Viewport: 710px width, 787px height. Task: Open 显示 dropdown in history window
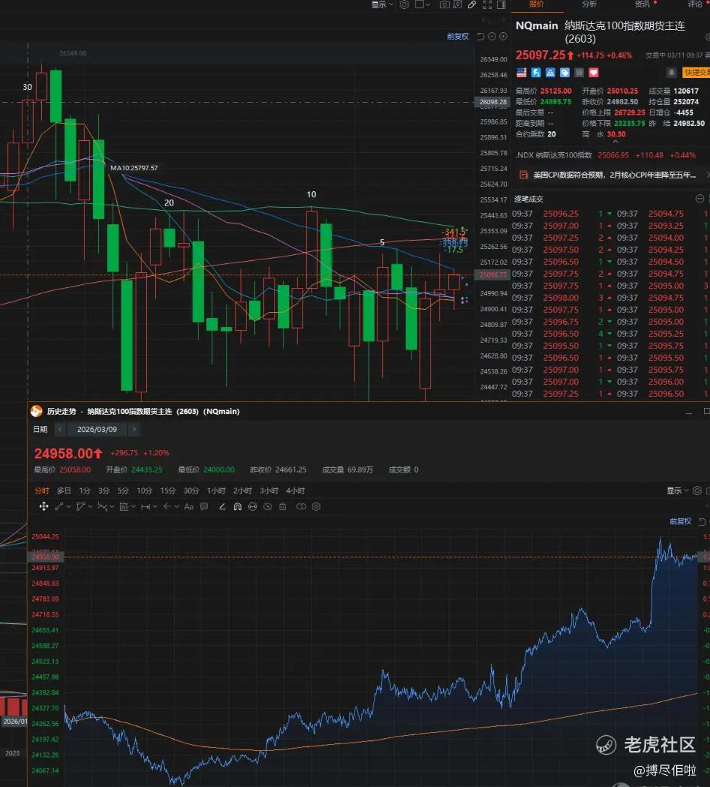(678, 491)
